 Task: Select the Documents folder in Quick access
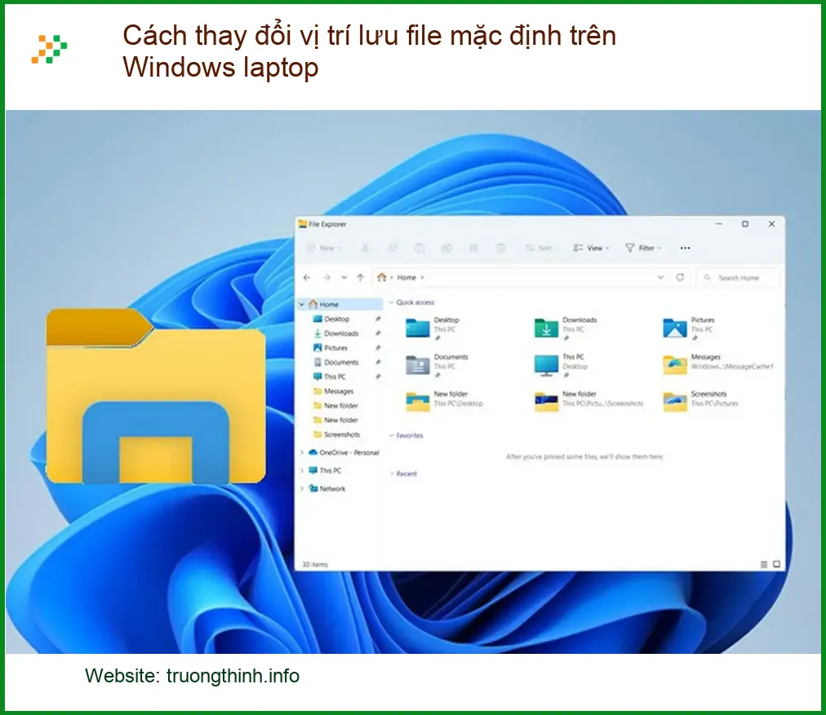coord(418,365)
